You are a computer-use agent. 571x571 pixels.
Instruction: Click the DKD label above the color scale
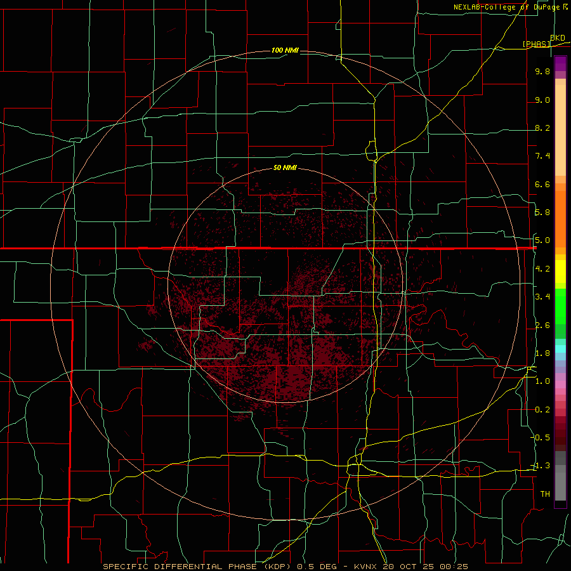[558, 37]
